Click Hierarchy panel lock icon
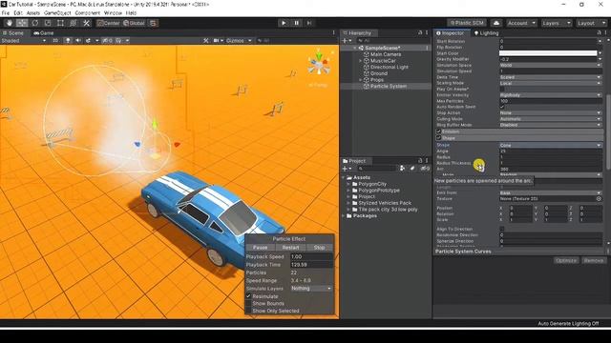Viewport: 611px width, 343px height. click(420, 33)
